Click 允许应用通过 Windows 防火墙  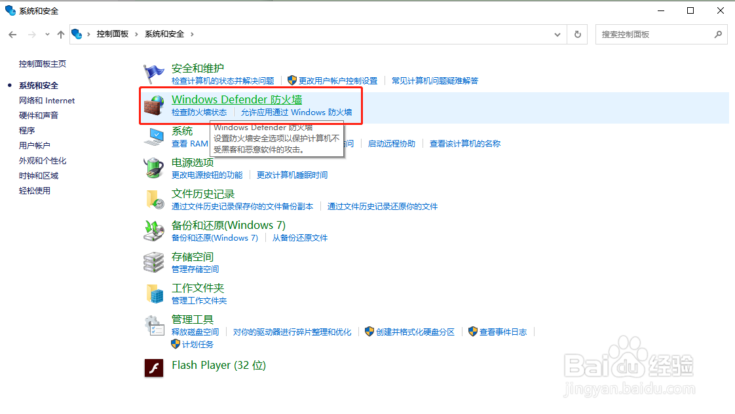point(296,112)
